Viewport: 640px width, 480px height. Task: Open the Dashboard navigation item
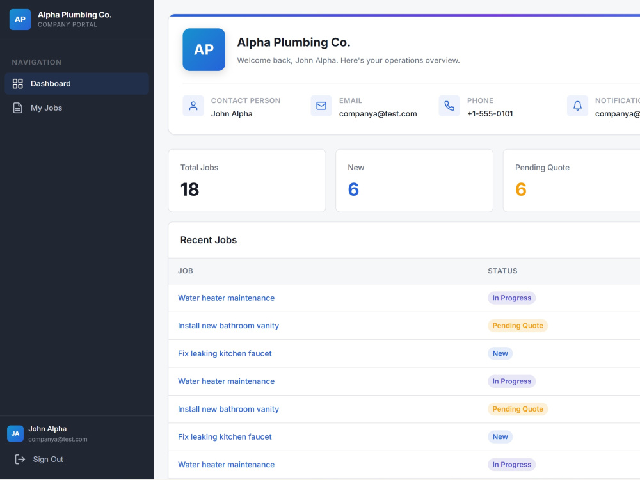tap(77, 84)
